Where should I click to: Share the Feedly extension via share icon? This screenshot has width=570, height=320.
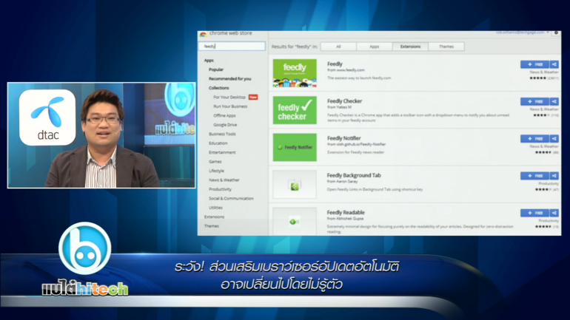click(554, 65)
